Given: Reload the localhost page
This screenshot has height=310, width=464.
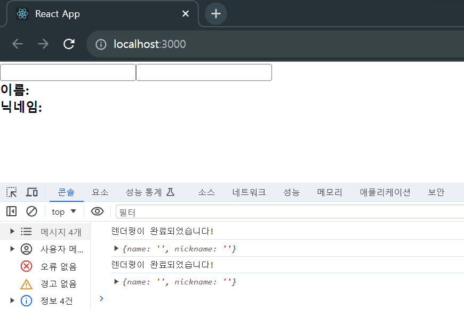Looking at the screenshot, I should pyautogui.click(x=69, y=44).
